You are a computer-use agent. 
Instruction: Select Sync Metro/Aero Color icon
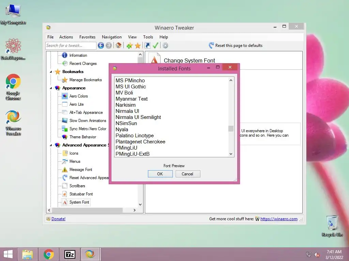point(64,129)
